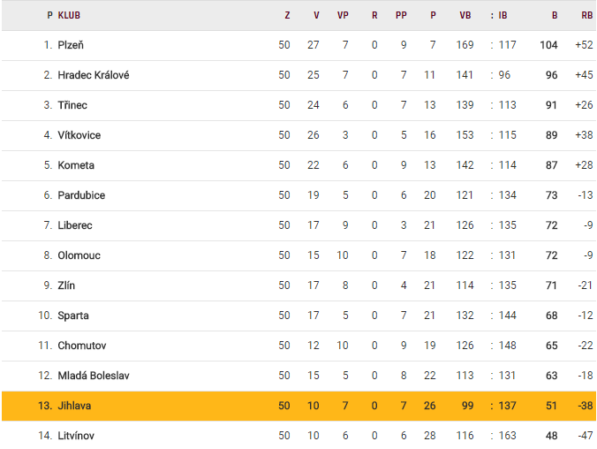The width and height of the screenshot is (597, 449).
Task: Select Liberec in the standings
Action: tap(75, 225)
